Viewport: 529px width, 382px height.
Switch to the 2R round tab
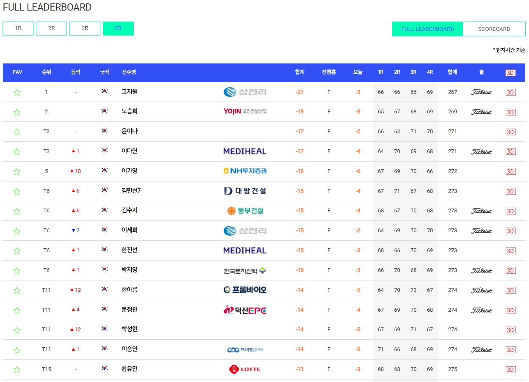51,28
